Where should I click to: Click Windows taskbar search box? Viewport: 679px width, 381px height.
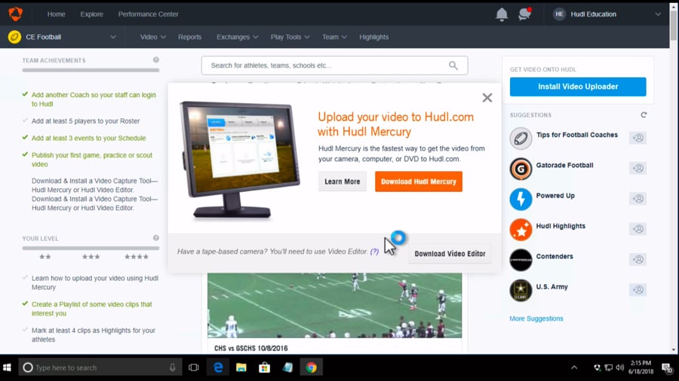(100, 367)
